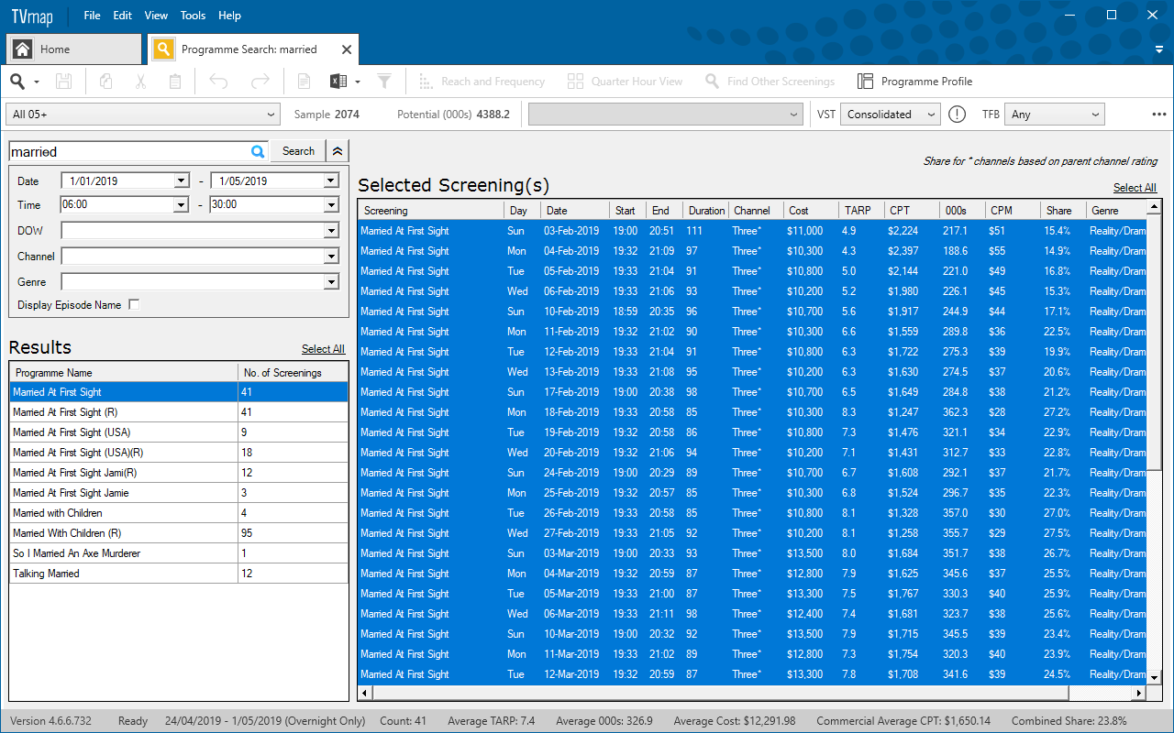Toggle Display Episode Name checkbox
1174x733 pixels.
[134, 305]
